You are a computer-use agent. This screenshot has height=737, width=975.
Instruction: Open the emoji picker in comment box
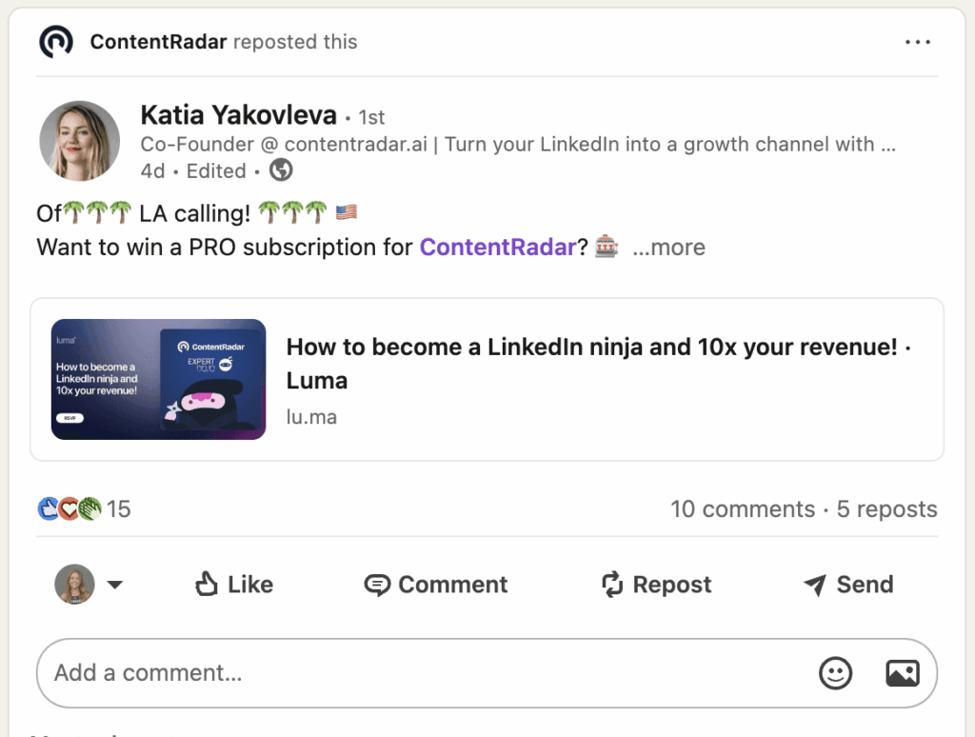pos(835,673)
